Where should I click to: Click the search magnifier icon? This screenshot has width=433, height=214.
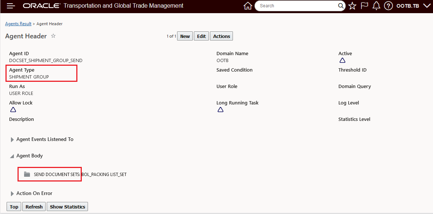click(x=341, y=6)
